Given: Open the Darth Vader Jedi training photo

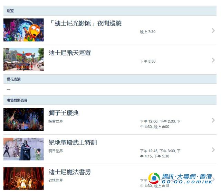Looking at the screenshot, I should click(x=23, y=149).
